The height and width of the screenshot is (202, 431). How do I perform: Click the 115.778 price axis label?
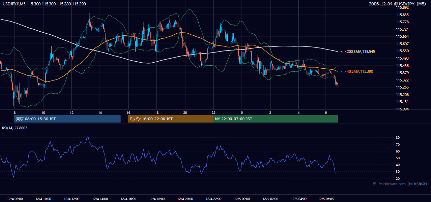[x=402, y=22]
